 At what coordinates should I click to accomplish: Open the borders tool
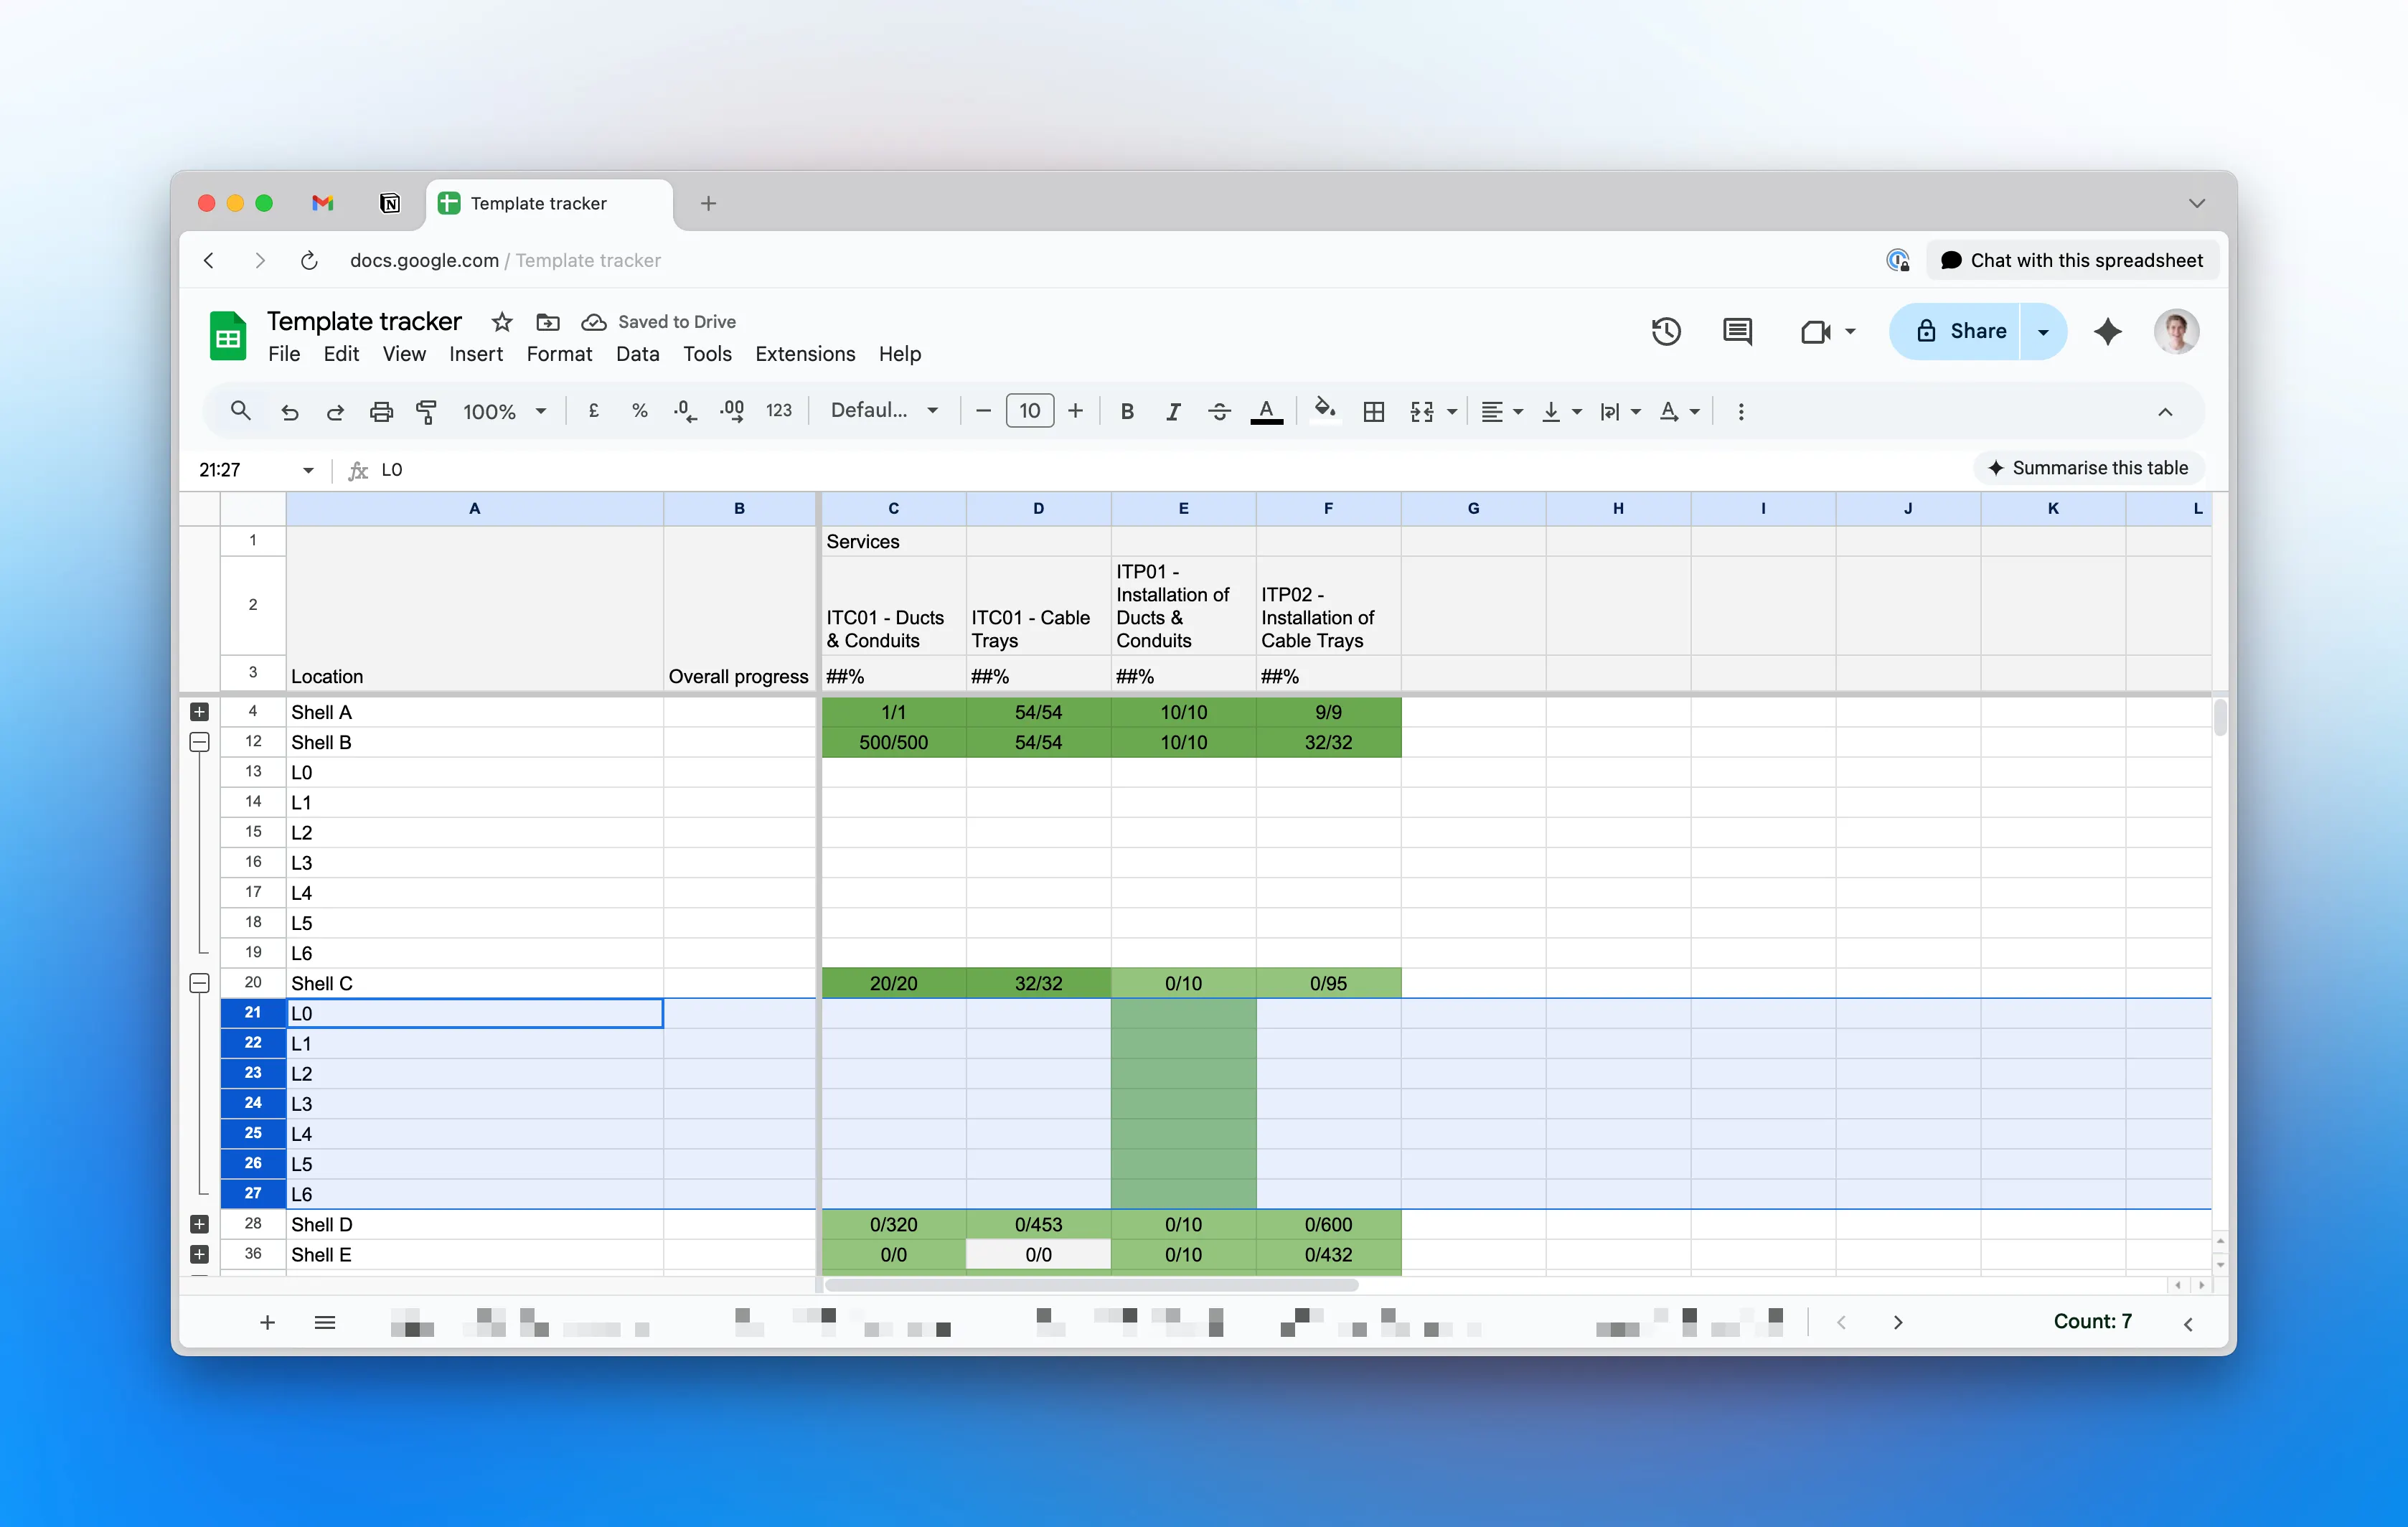pyautogui.click(x=1373, y=411)
